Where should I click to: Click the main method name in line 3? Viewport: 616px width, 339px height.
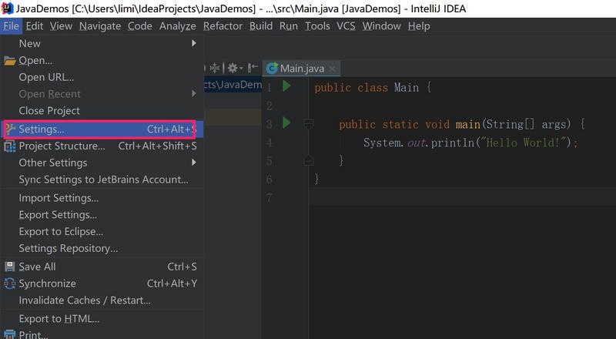coord(468,124)
